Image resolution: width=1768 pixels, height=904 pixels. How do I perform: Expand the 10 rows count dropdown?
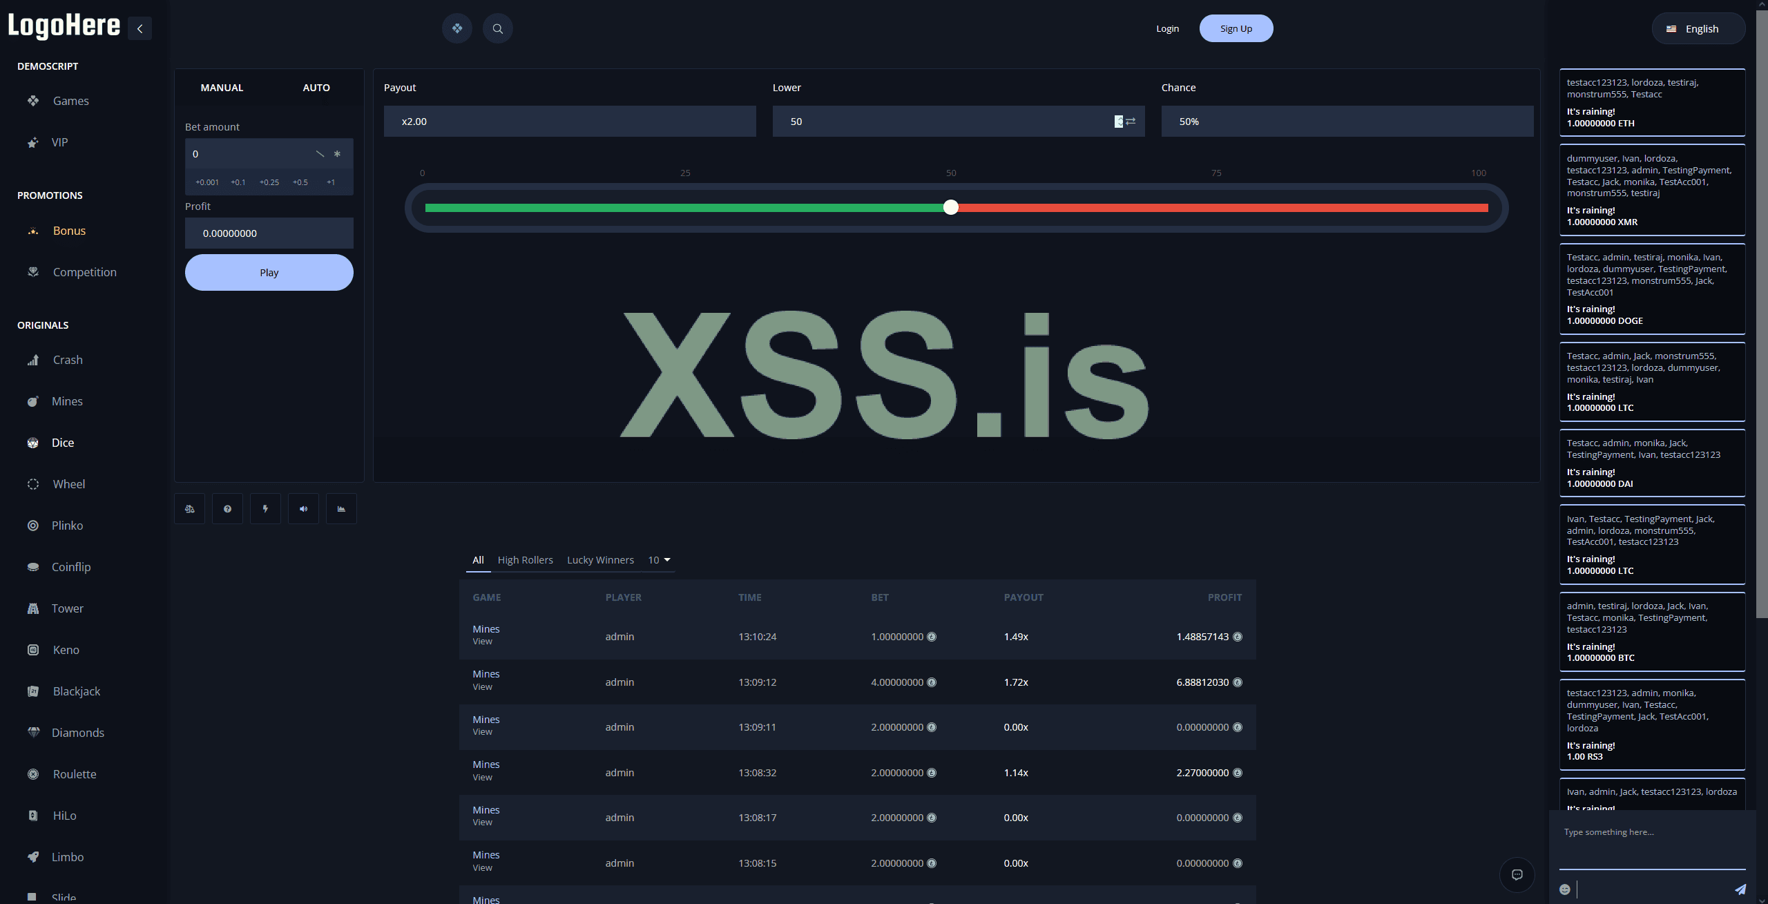point(660,560)
